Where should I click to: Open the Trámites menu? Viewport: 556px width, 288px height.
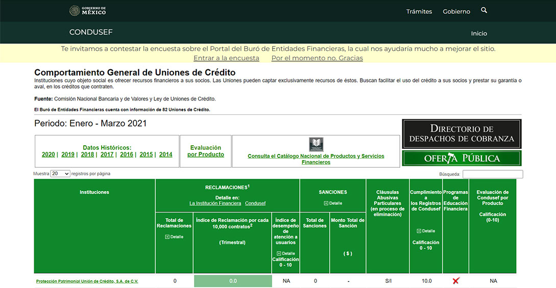tap(419, 11)
